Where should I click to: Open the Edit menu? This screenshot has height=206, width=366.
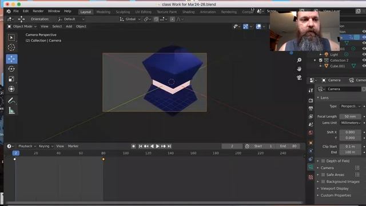[25, 11]
